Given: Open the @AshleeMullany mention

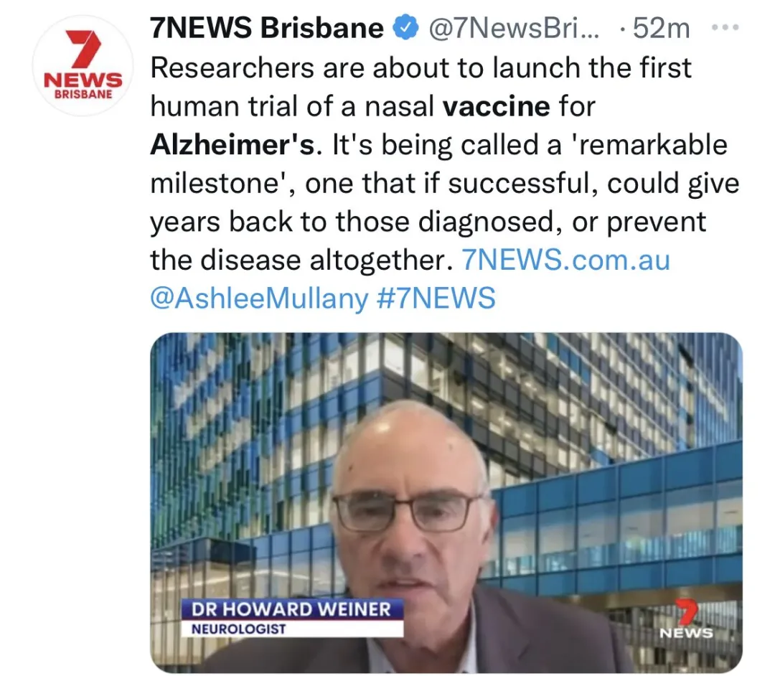Looking at the screenshot, I should (x=260, y=299).
